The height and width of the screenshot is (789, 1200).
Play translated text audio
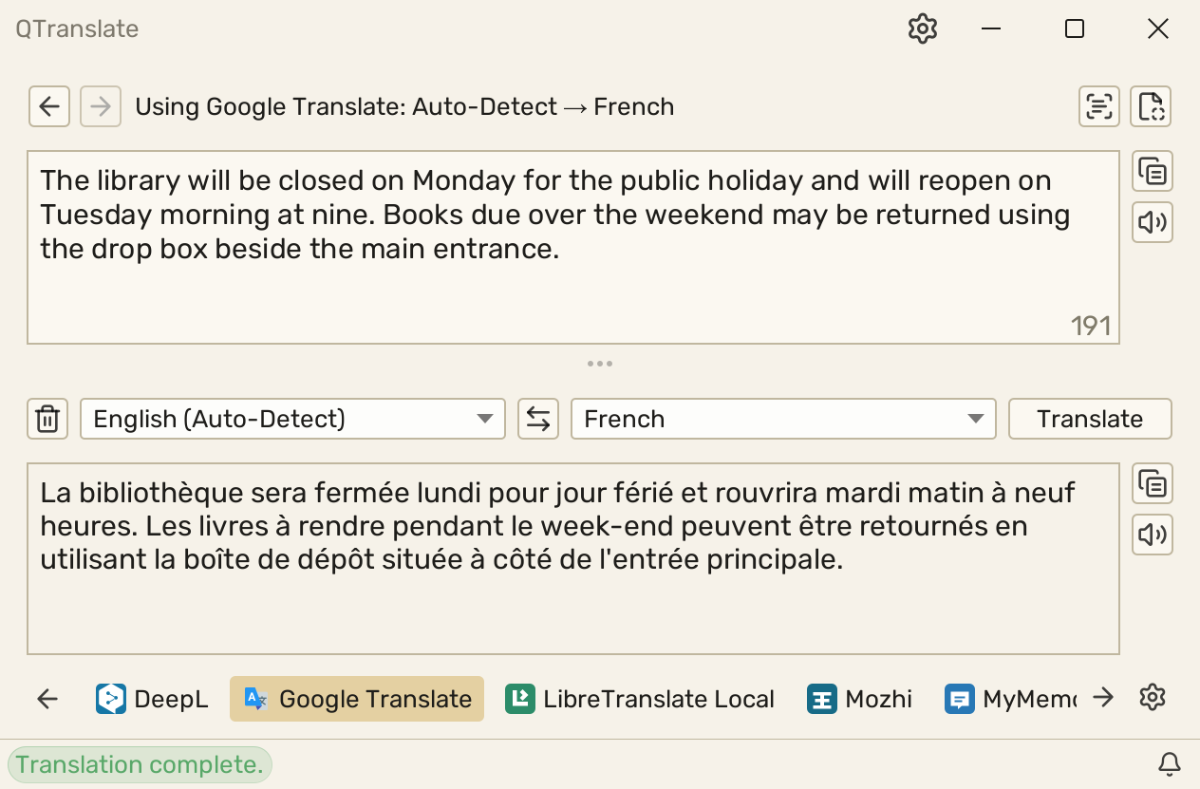(1153, 535)
